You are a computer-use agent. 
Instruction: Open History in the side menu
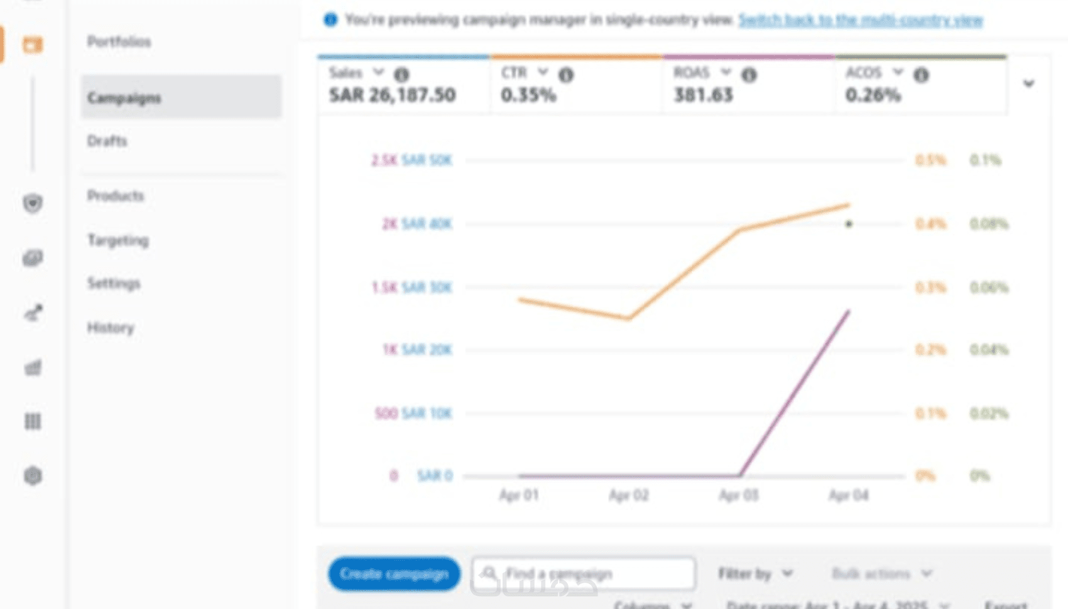(111, 328)
